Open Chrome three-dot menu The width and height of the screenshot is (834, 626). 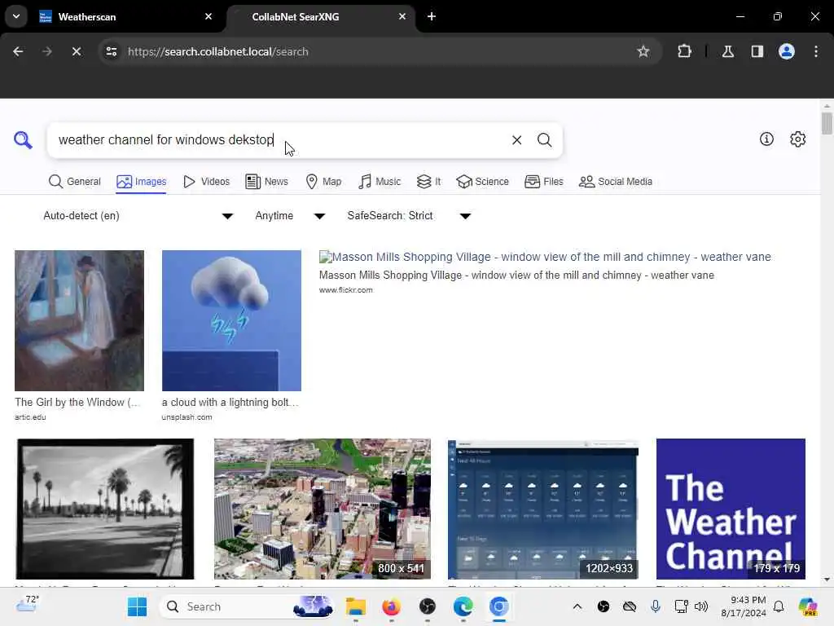coord(816,51)
